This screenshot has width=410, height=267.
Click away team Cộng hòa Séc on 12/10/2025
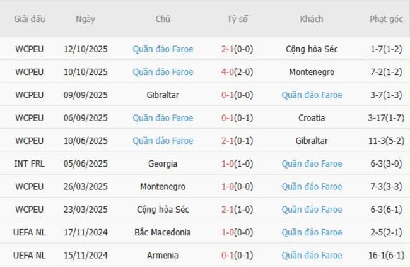point(312,49)
